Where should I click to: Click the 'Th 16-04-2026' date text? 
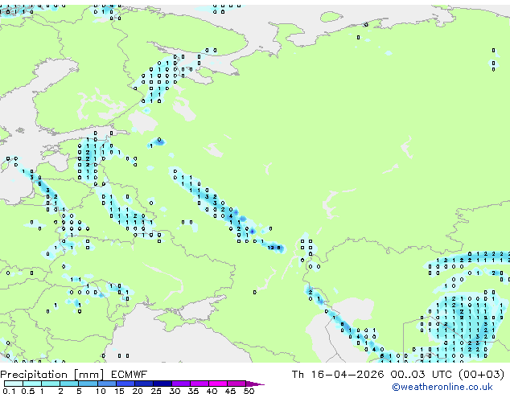338,375
